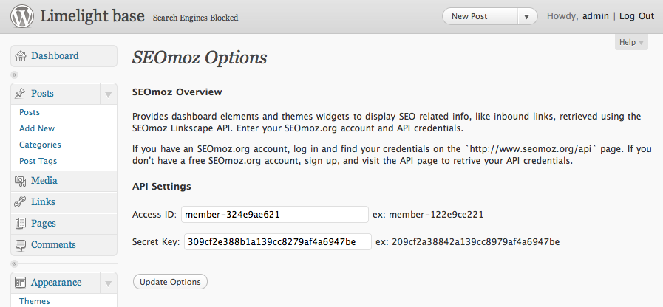Click the Dashboard house icon
The height and width of the screenshot is (307, 663).
coord(20,56)
